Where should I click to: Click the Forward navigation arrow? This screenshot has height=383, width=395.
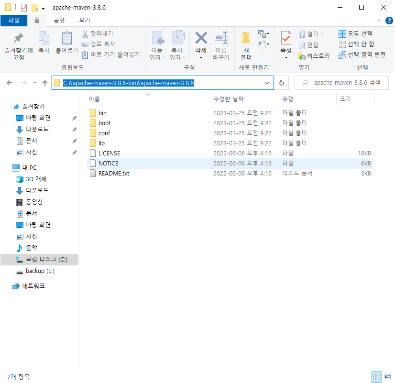pyautogui.click(x=24, y=83)
